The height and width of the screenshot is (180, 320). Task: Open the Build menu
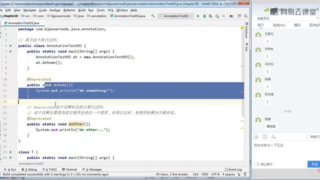pos(82,10)
